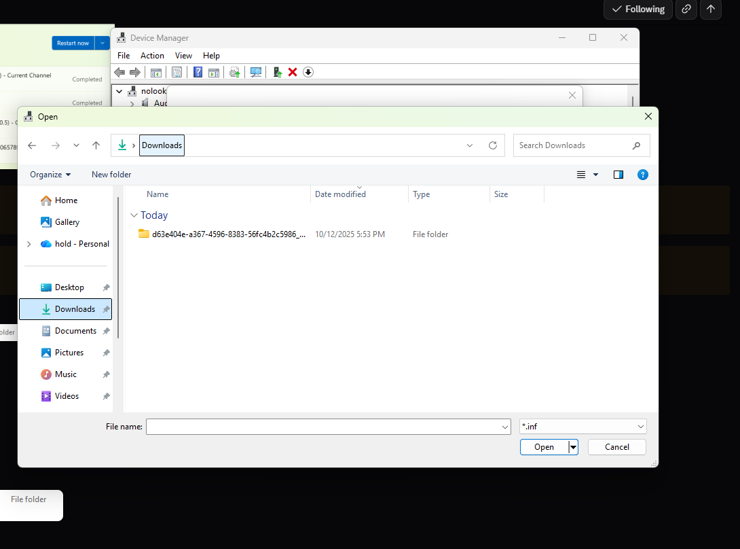Click the Open button in the dialog
This screenshot has width=740, height=549.
coord(544,447)
